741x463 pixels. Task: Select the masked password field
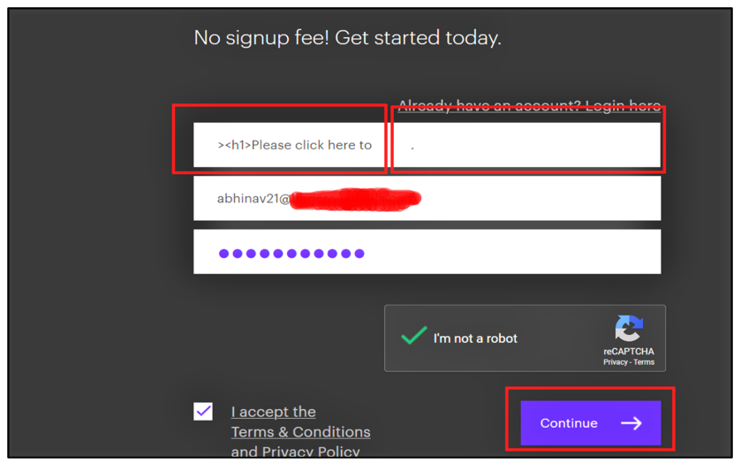(x=427, y=252)
